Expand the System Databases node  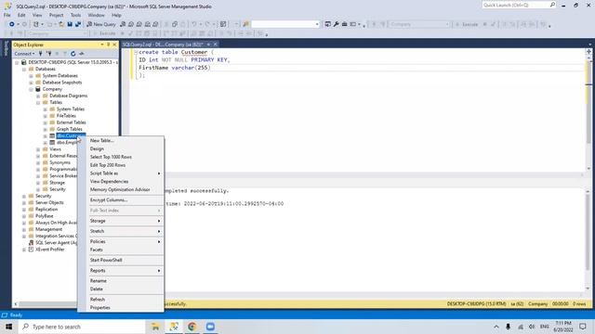pos(31,76)
